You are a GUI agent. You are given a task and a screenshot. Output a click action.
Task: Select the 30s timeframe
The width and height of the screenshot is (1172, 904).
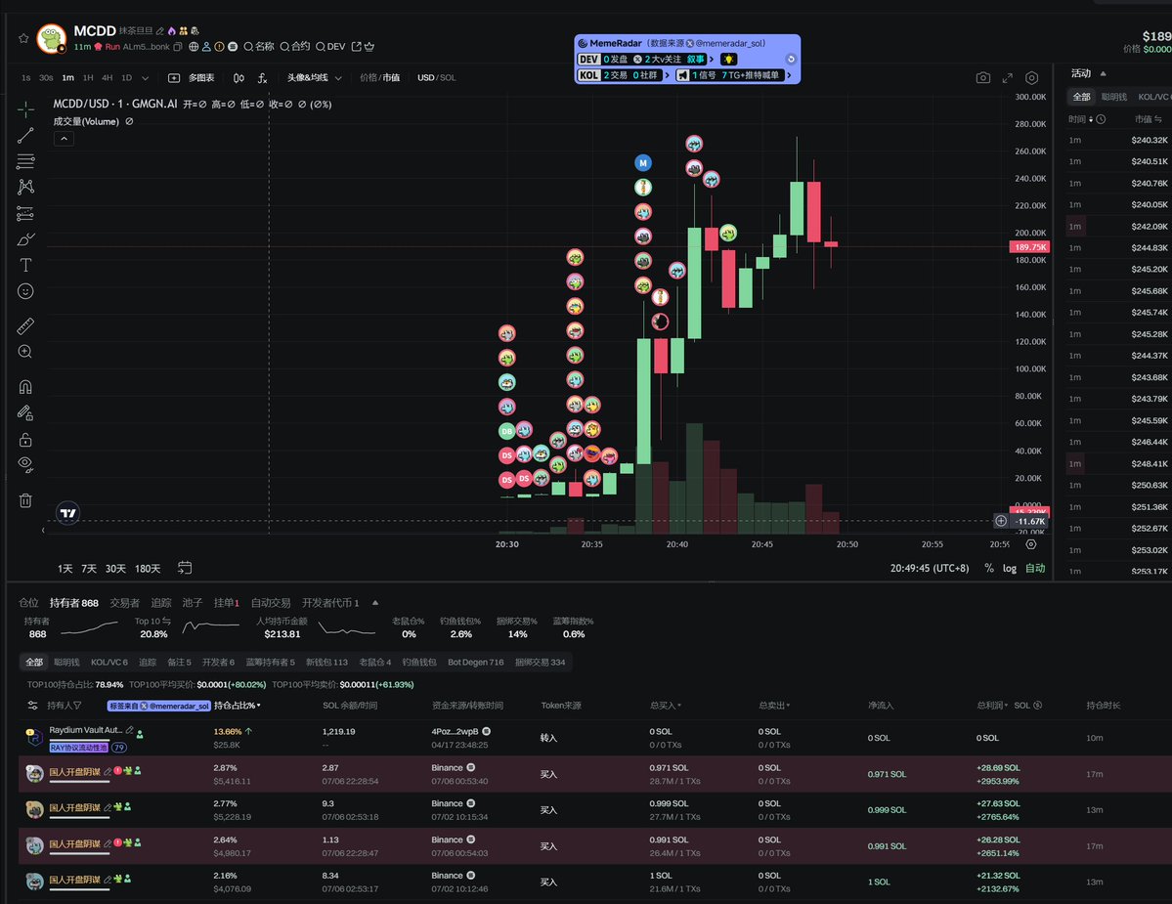coord(46,78)
